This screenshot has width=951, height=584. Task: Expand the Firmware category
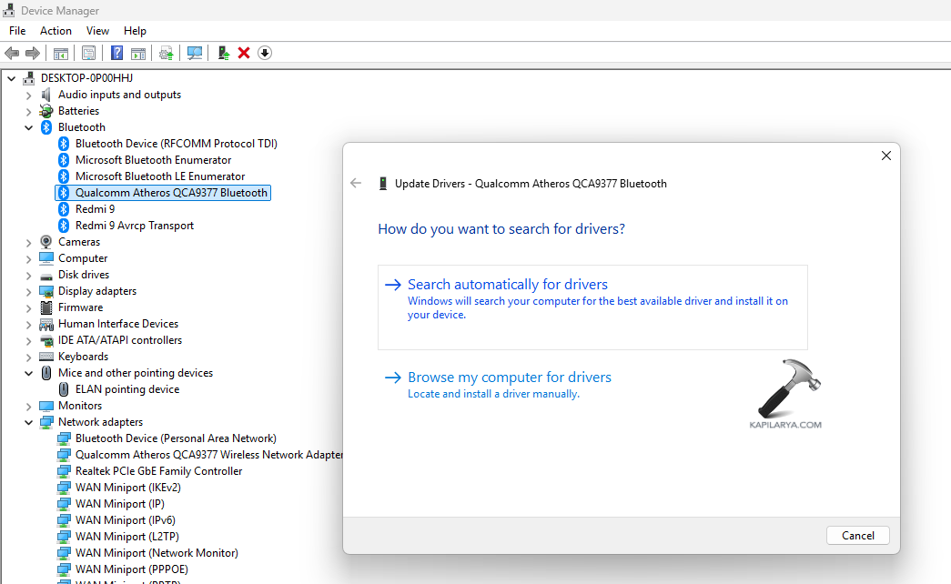[x=28, y=308]
